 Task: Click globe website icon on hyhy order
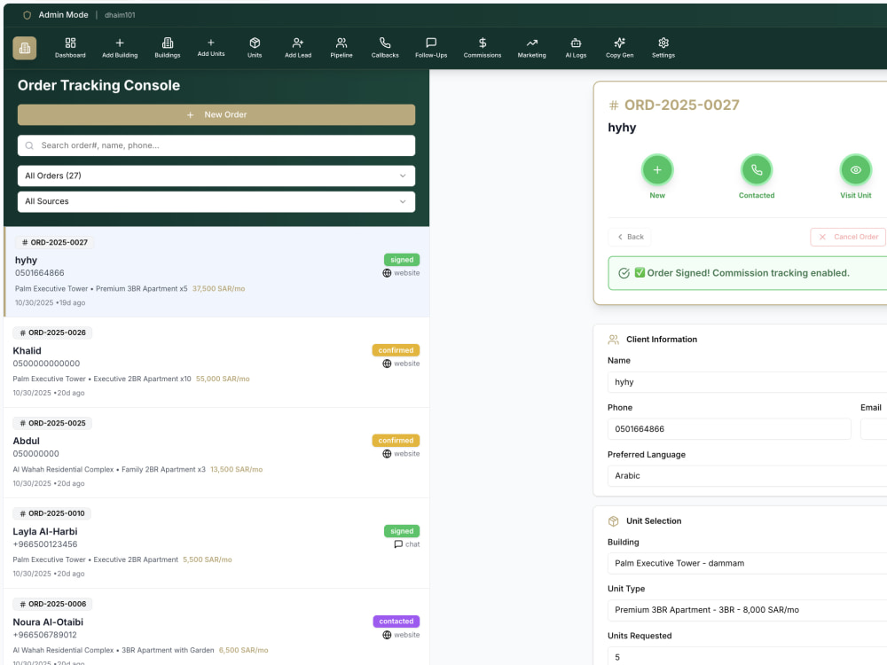(x=387, y=273)
